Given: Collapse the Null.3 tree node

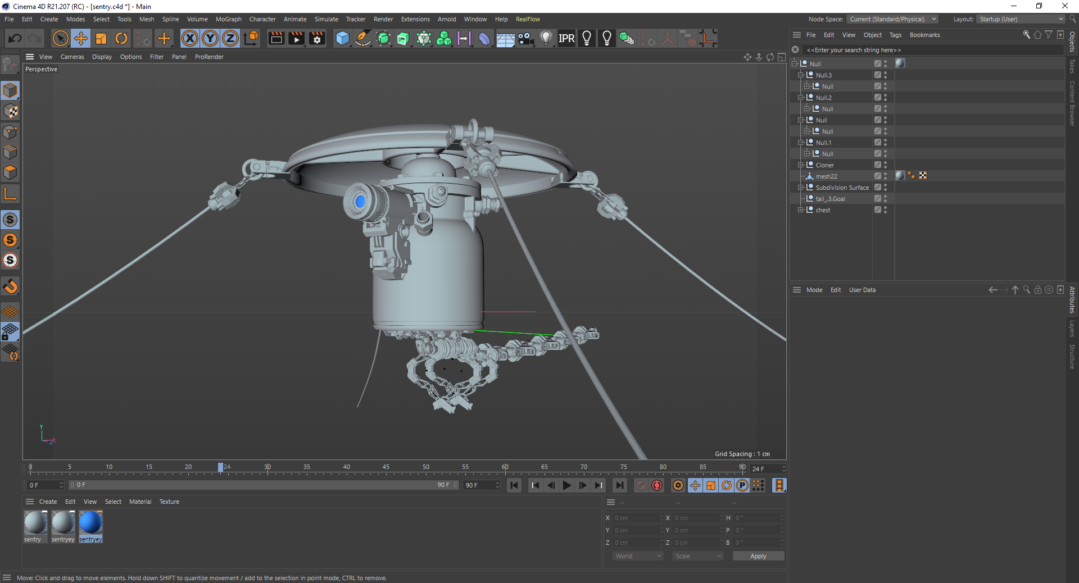Looking at the screenshot, I should click(800, 75).
